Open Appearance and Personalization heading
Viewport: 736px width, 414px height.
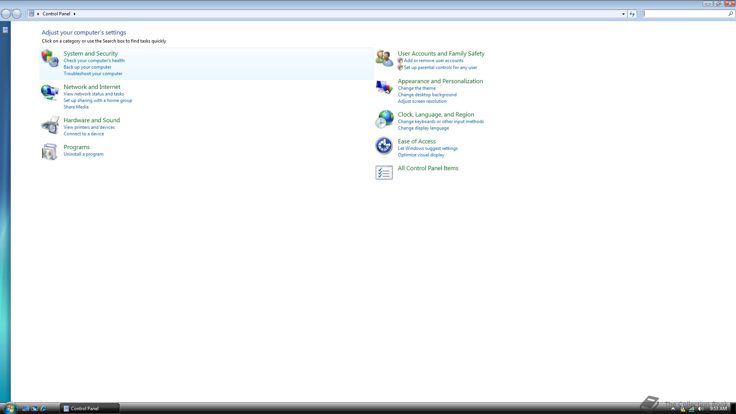pos(440,81)
